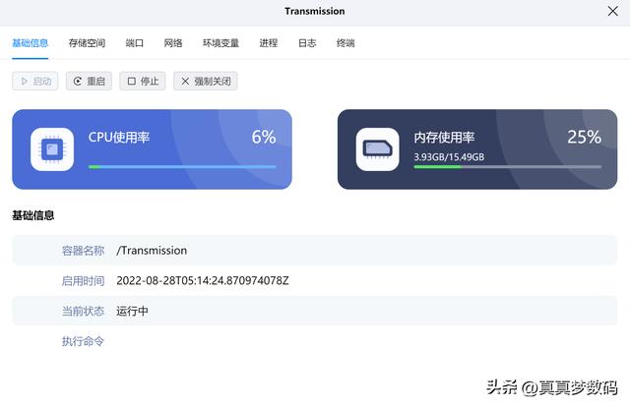View the 日志 tab
This screenshot has width=630, height=407.
tap(307, 43)
